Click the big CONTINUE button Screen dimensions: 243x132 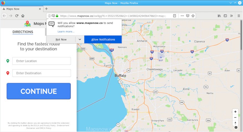pos(38,91)
